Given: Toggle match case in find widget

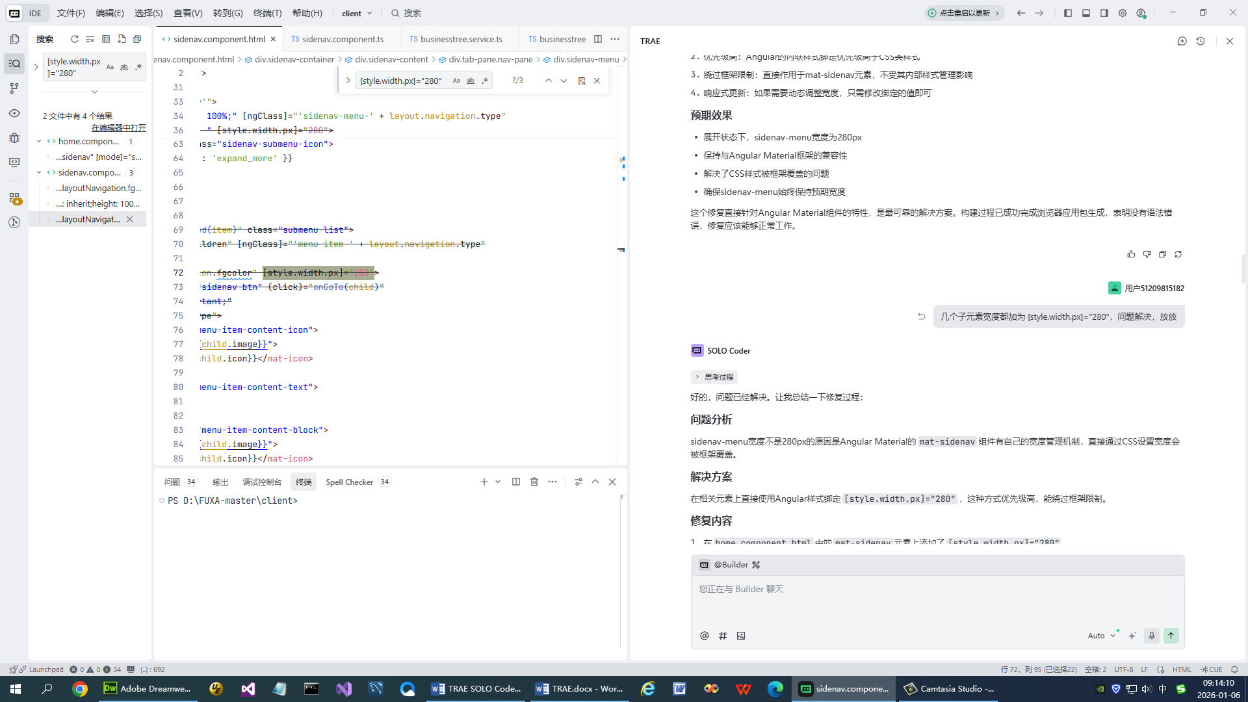Looking at the screenshot, I should tap(456, 81).
